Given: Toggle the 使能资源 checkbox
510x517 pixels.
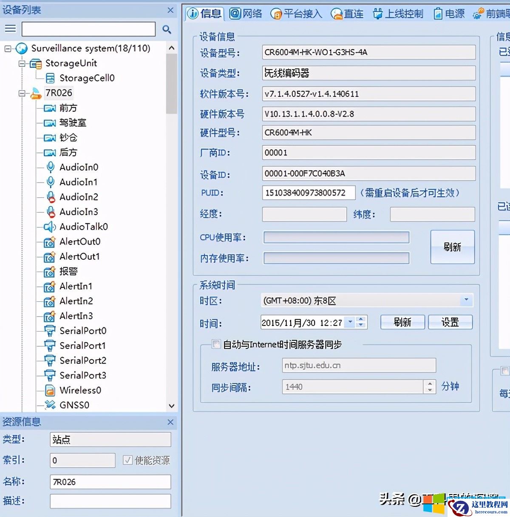Looking at the screenshot, I should [127, 460].
